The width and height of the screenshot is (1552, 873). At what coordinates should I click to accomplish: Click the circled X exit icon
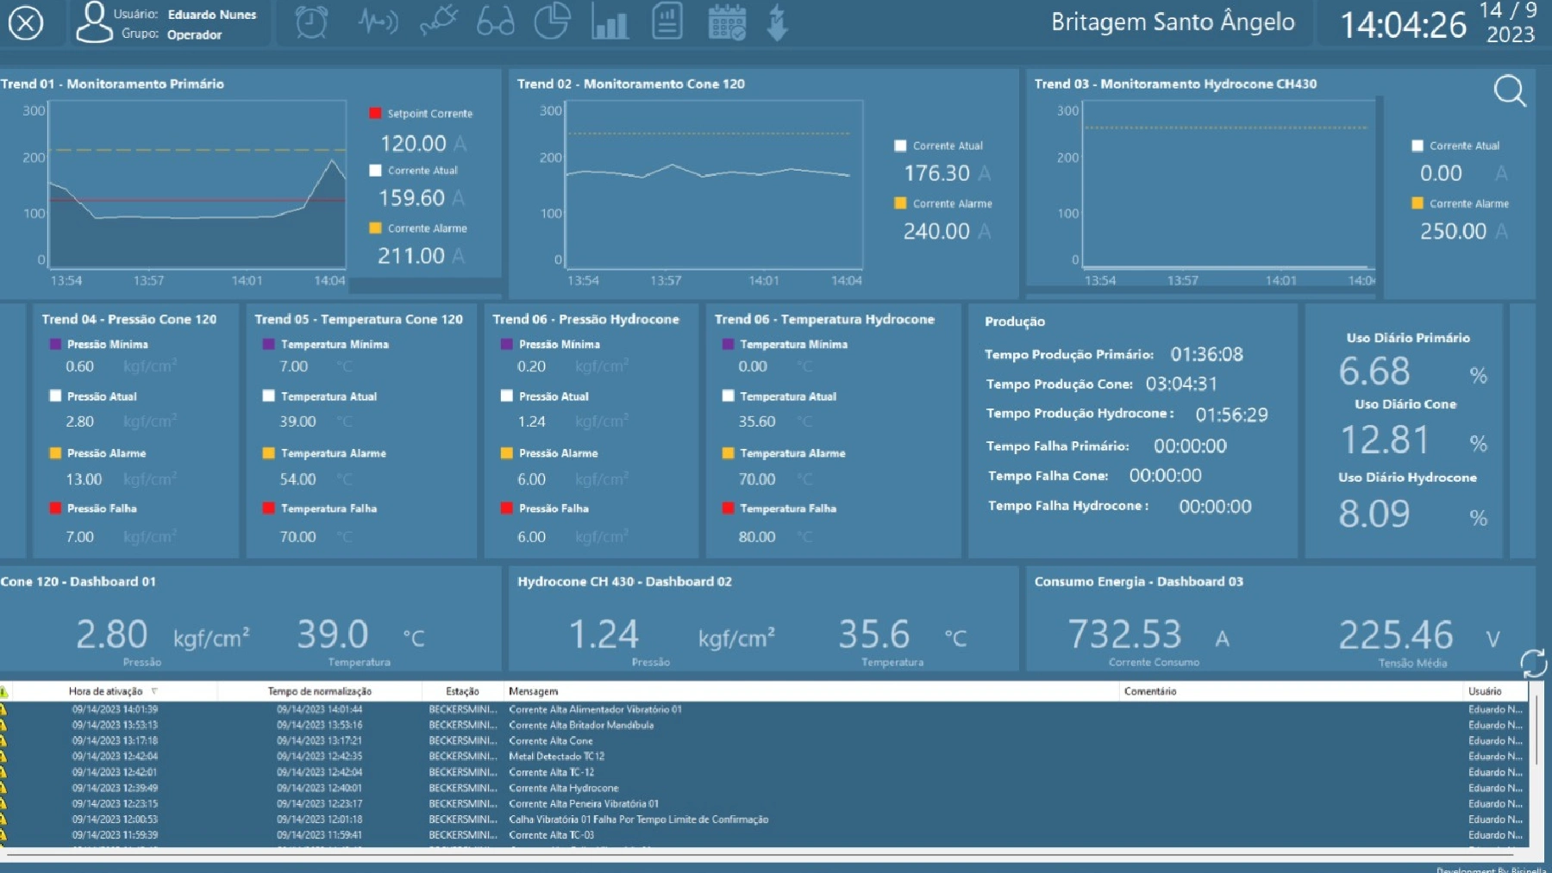click(x=26, y=22)
